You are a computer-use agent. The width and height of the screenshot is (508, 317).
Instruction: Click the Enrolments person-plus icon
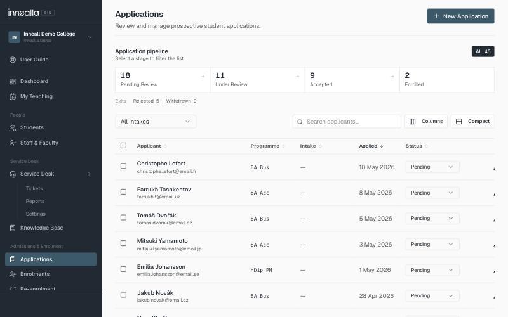(x=13, y=275)
